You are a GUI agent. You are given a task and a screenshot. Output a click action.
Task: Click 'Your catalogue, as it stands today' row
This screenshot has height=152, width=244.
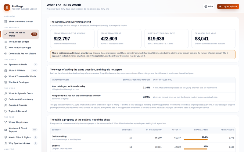coord(143,88)
